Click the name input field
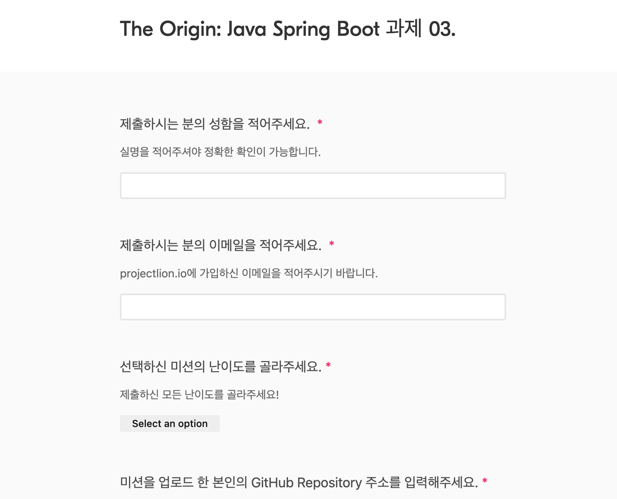Screen dimensions: 617x499 [313, 185]
